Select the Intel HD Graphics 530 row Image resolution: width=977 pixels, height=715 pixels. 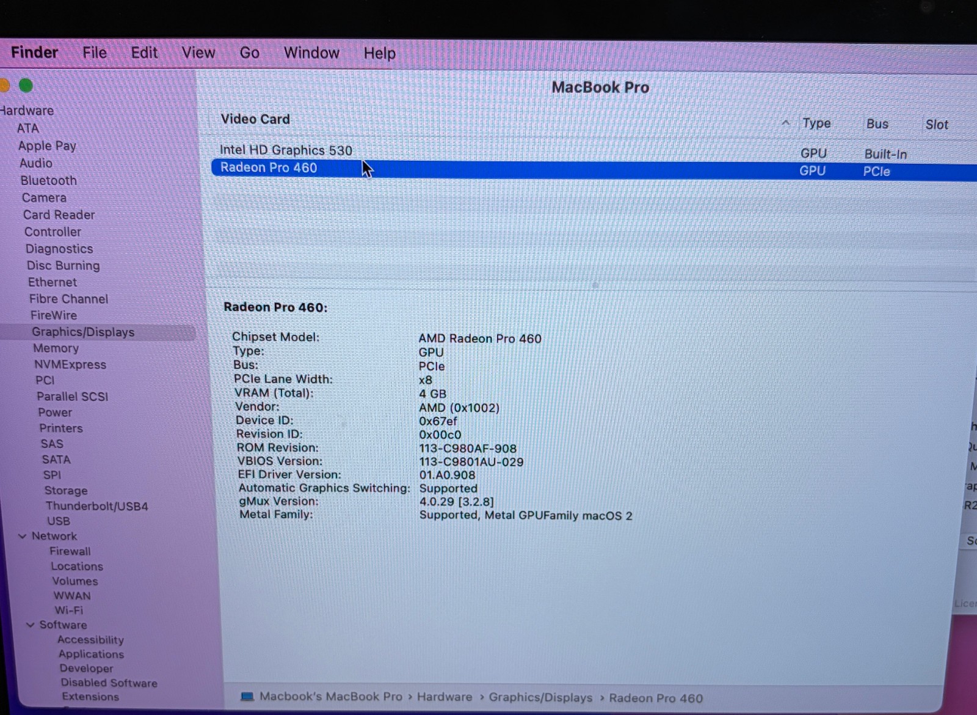tap(592, 151)
